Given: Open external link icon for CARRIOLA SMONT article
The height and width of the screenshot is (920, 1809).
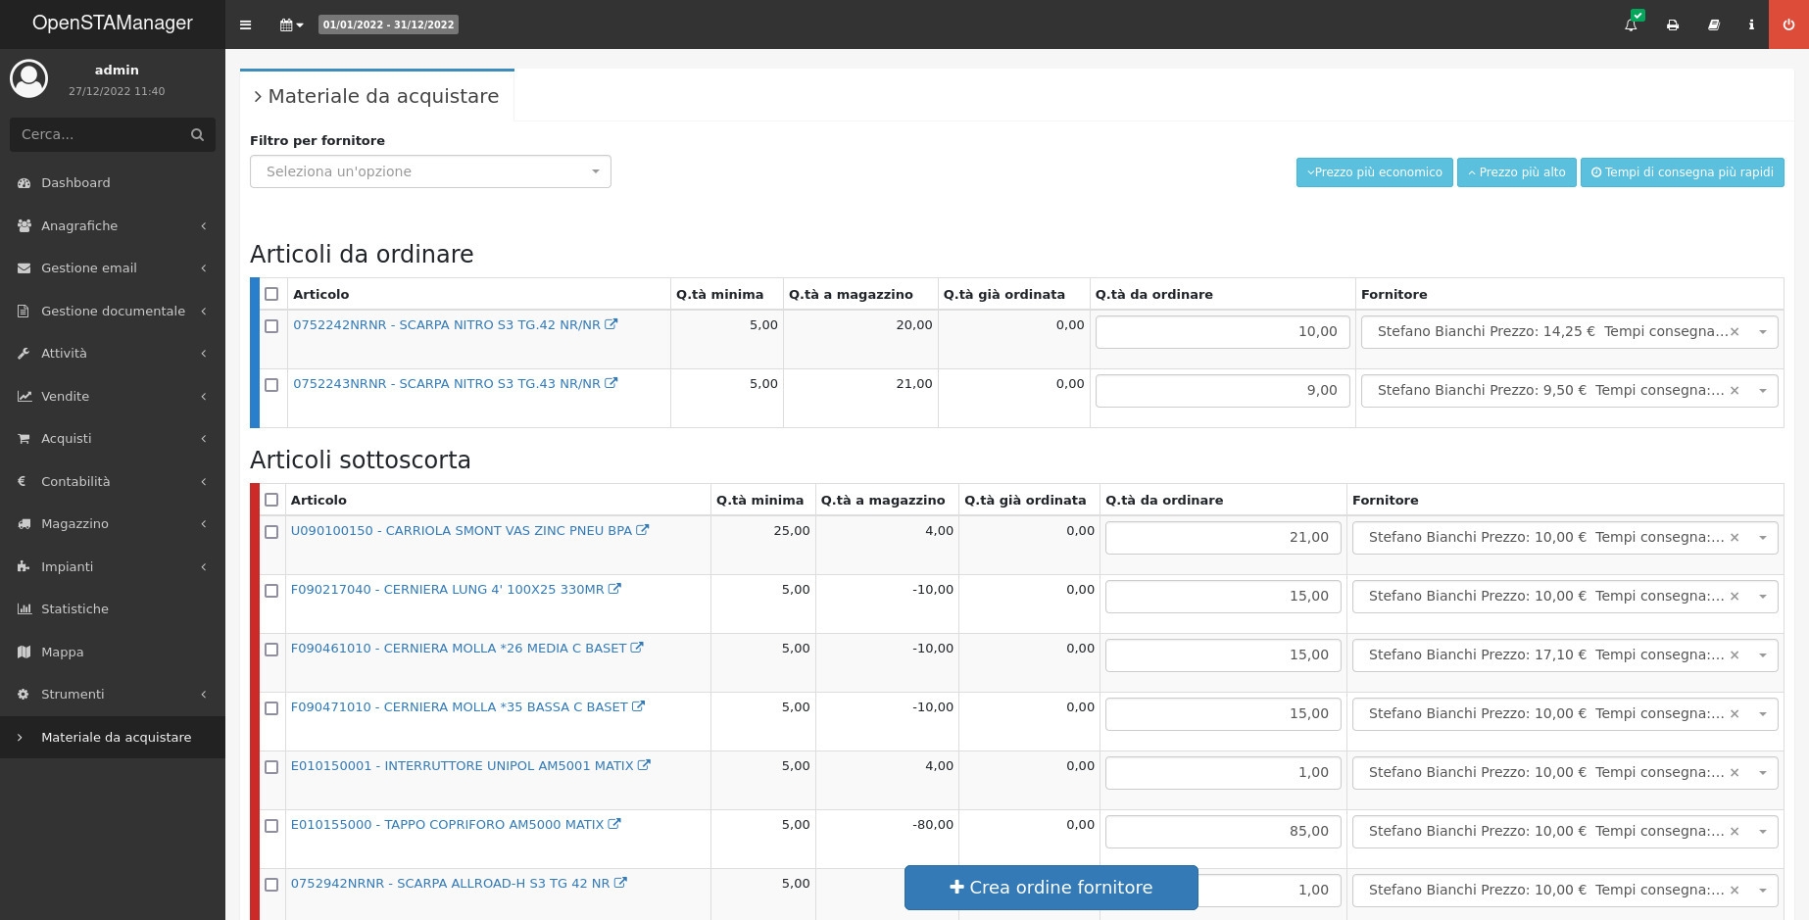Looking at the screenshot, I should (643, 530).
